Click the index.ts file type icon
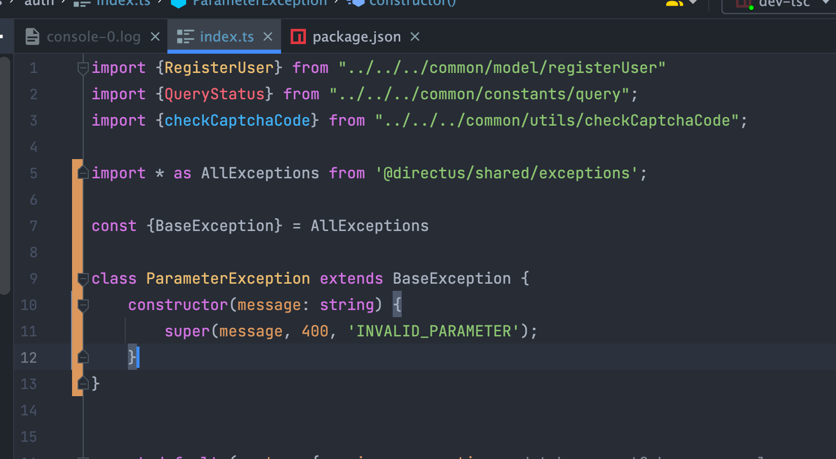 (185, 36)
